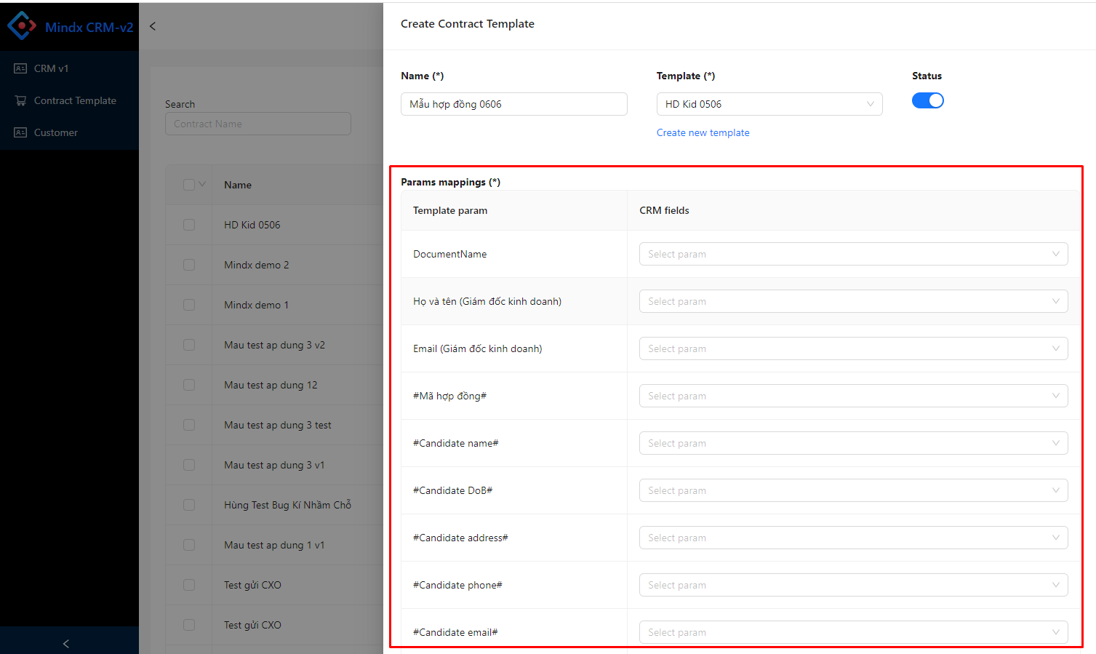The width and height of the screenshot is (1096, 654).
Task: Click the Contract Template cart icon
Action: (x=20, y=100)
